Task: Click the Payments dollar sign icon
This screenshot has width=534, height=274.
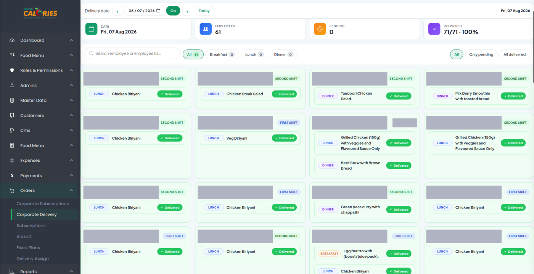Action: [x=12, y=175]
